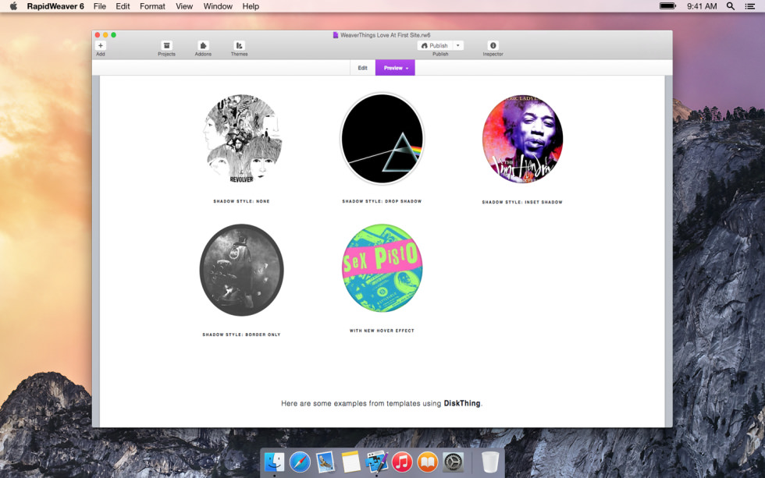Image resolution: width=765 pixels, height=478 pixels.
Task: Launch iTunes from the Dock
Action: (x=402, y=462)
